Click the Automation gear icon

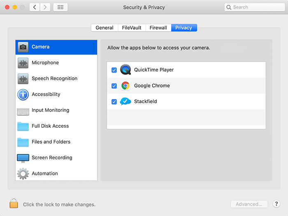click(x=23, y=174)
